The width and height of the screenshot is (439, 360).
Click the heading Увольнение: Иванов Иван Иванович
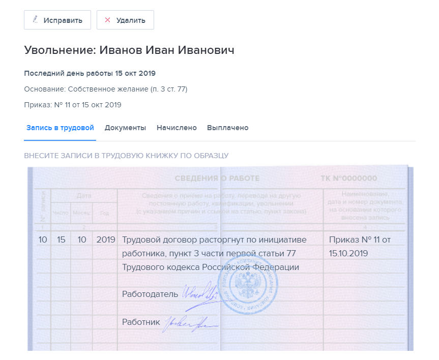pos(129,50)
